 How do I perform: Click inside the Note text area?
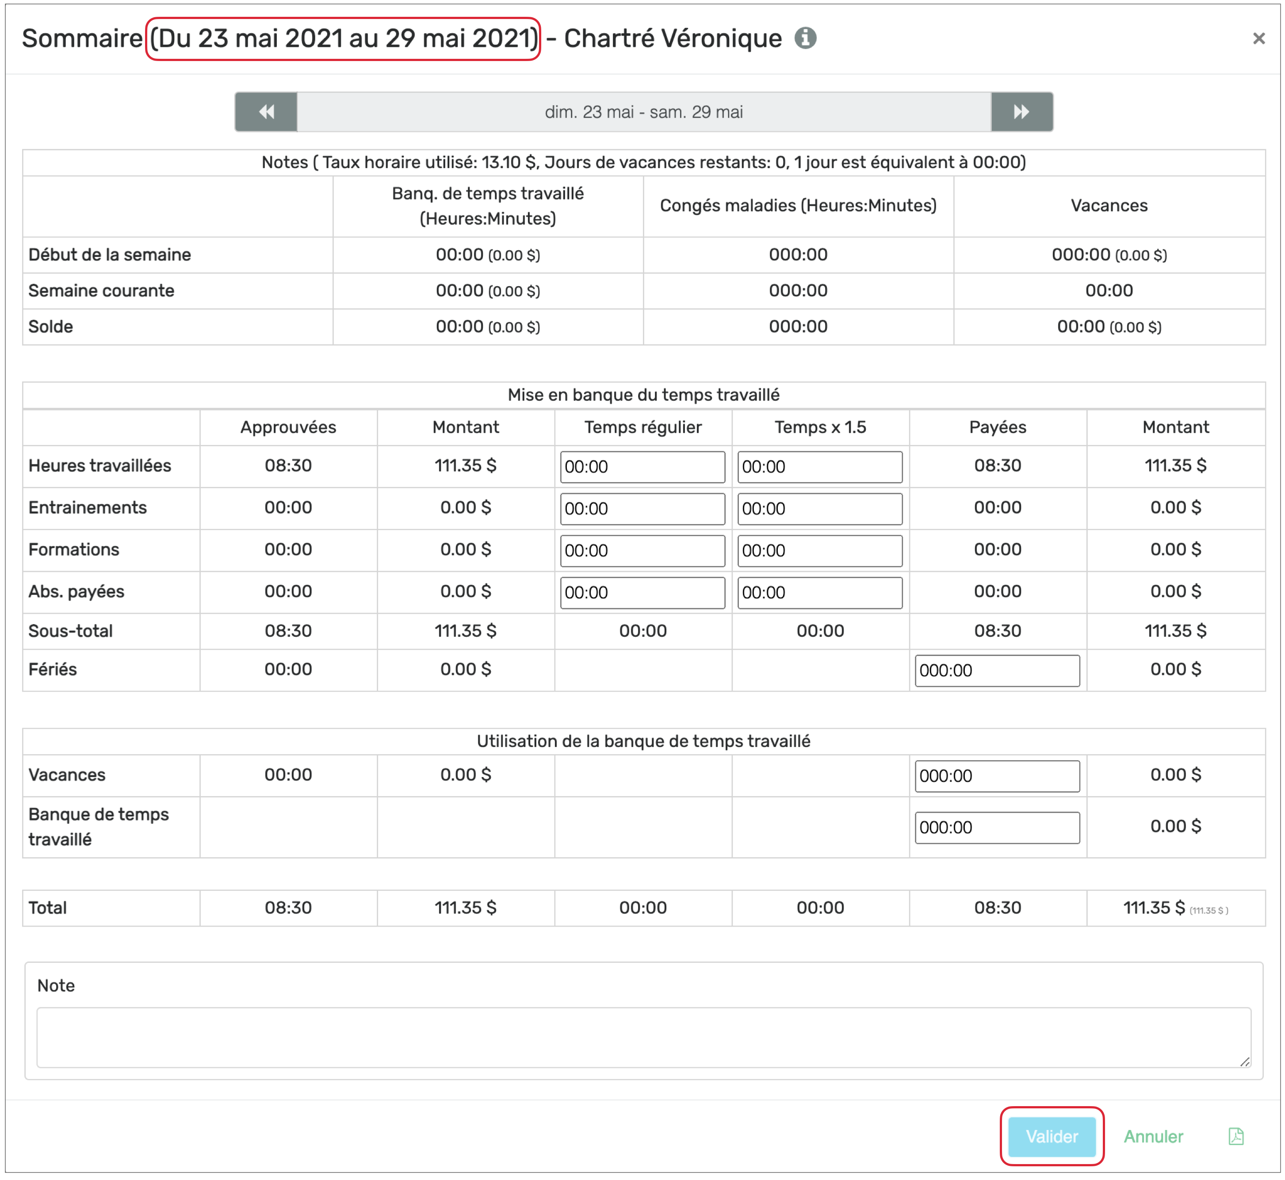[643, 1037]
